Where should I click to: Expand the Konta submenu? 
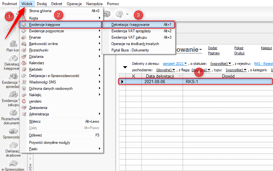(x=61, y=18)
